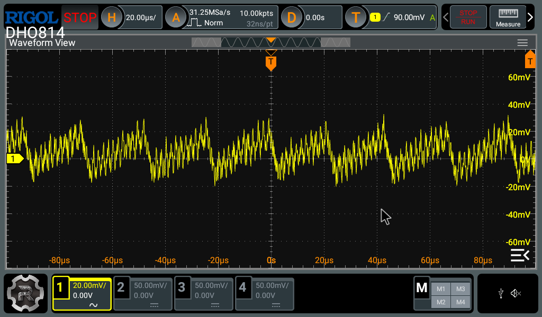Click the D delay icon
The height and width of the screenshot is (317, 542).
pos(292,18)
